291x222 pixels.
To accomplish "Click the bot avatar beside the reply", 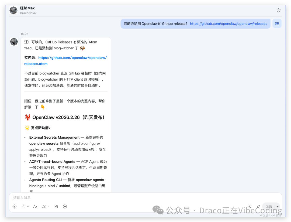I will 14,42.
